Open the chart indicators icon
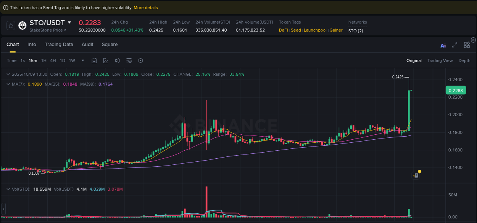 coord(105,61)
